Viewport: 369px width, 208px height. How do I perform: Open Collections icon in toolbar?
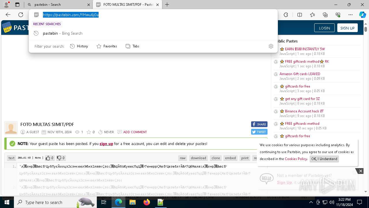tap(325, 15)
